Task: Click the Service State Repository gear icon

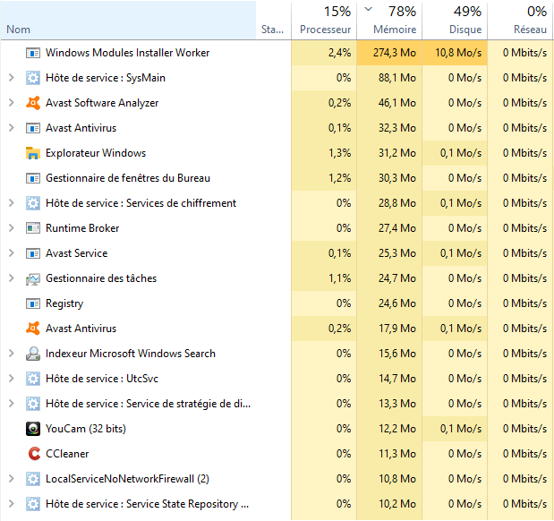Action: (33, 504)
